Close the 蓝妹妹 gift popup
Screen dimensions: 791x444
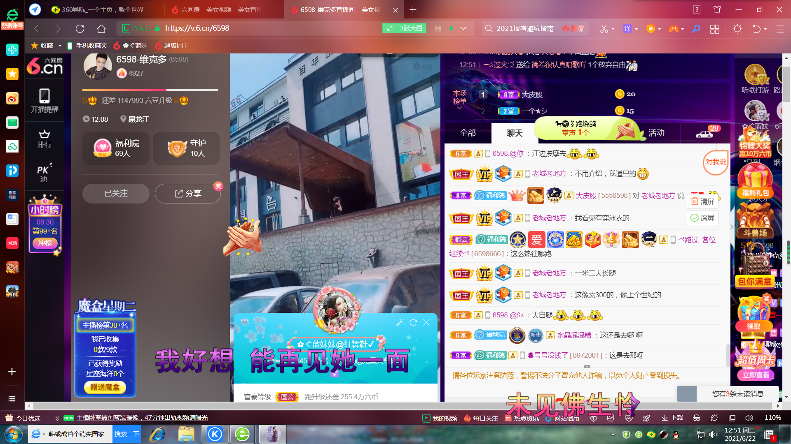427,323
